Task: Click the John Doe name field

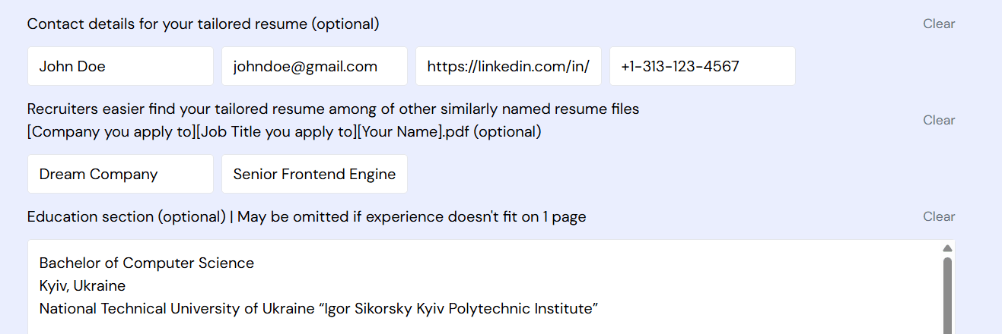Action: click(120, 66)
